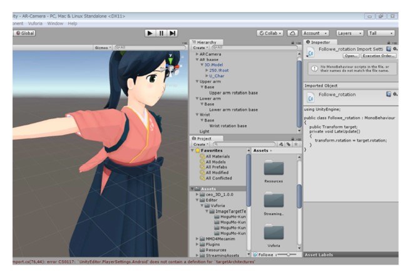This screenshot has height=275, width=410.
Task: Select All Prefabs favorite search
Action: click(x=216, y=167)
